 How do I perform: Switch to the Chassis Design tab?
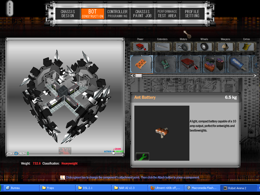coord(68,14)
